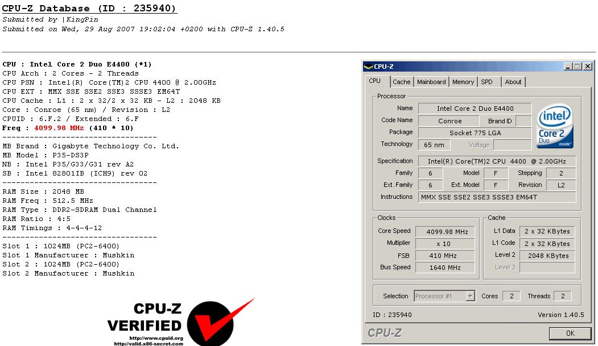The height and width of the screenshot is (346, 598).
Task: Click the Core Speed value 4099.98 MHz
Action: [x=445, y=232]
